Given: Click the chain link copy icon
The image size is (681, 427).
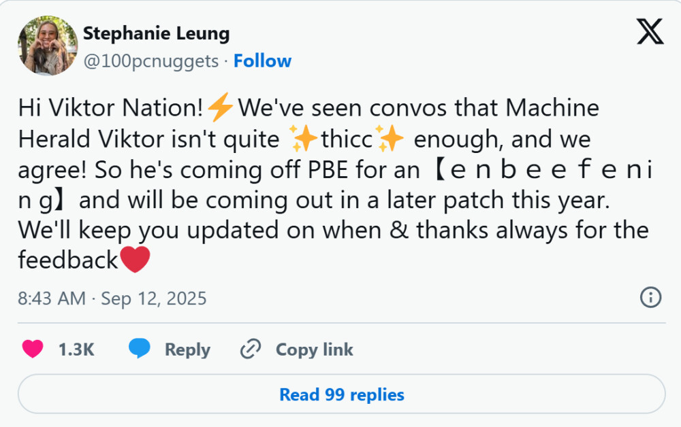Looking at the screenshot, I should [x=251, y=349].
